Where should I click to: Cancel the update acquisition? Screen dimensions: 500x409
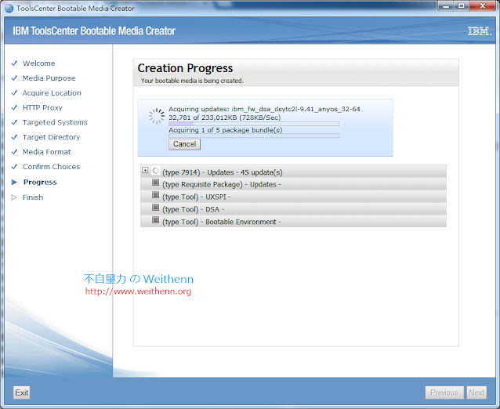(184, 144)
